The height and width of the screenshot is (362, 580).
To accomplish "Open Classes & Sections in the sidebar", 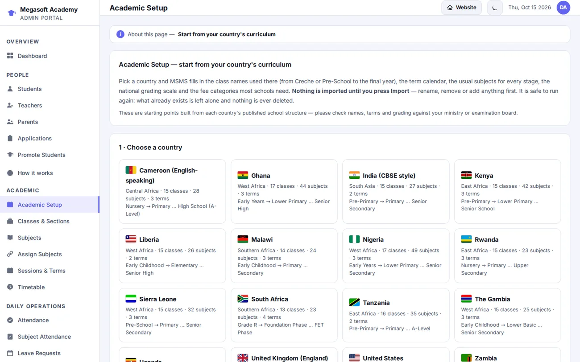I will coord(50,221).
